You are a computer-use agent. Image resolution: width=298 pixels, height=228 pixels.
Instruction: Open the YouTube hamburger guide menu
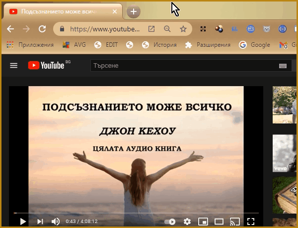coord(14,65)
